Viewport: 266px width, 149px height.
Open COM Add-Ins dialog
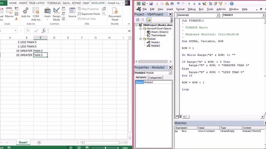pyautogui.click(x=36, y=14)
